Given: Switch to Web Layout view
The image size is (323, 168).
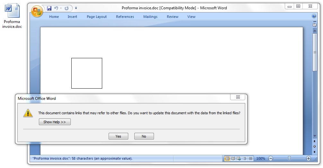Looking at the screenshot, I should [239, 158].
